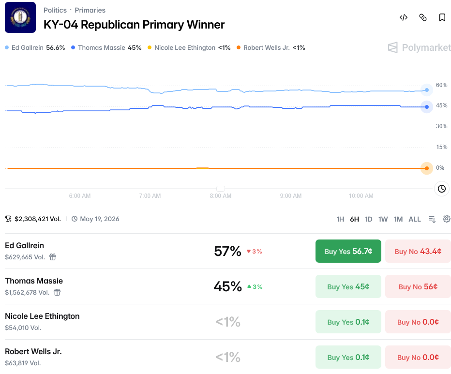Click the timeline handle below the chart
Image resolution: width=451 pixels, height=374 pixels.
(x=221, y=189)
